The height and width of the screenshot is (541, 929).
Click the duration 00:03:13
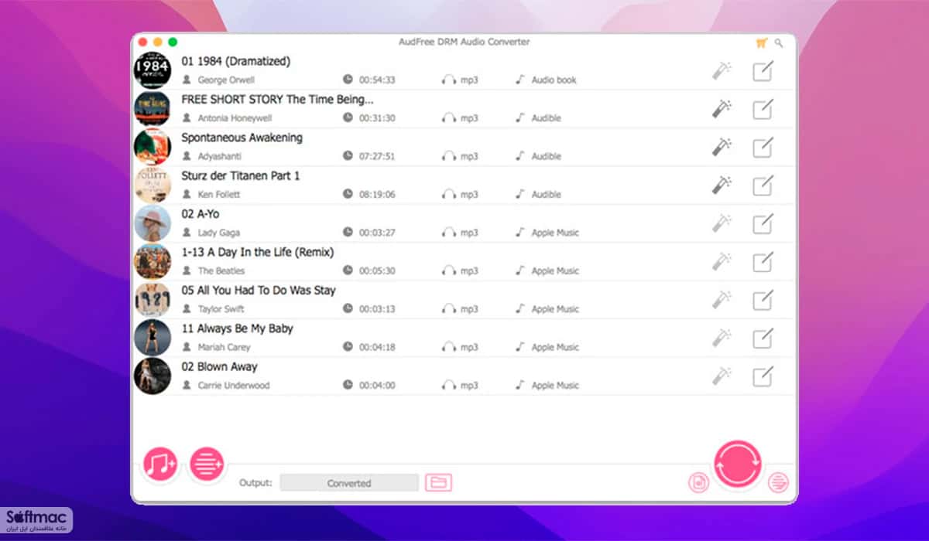click(377, 309)
